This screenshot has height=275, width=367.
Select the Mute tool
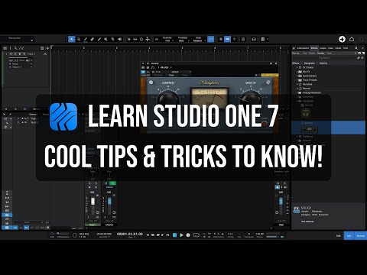coord(106,39)
